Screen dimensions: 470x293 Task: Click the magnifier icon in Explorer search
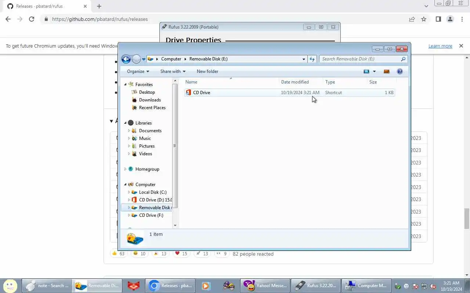pos(403,59)
